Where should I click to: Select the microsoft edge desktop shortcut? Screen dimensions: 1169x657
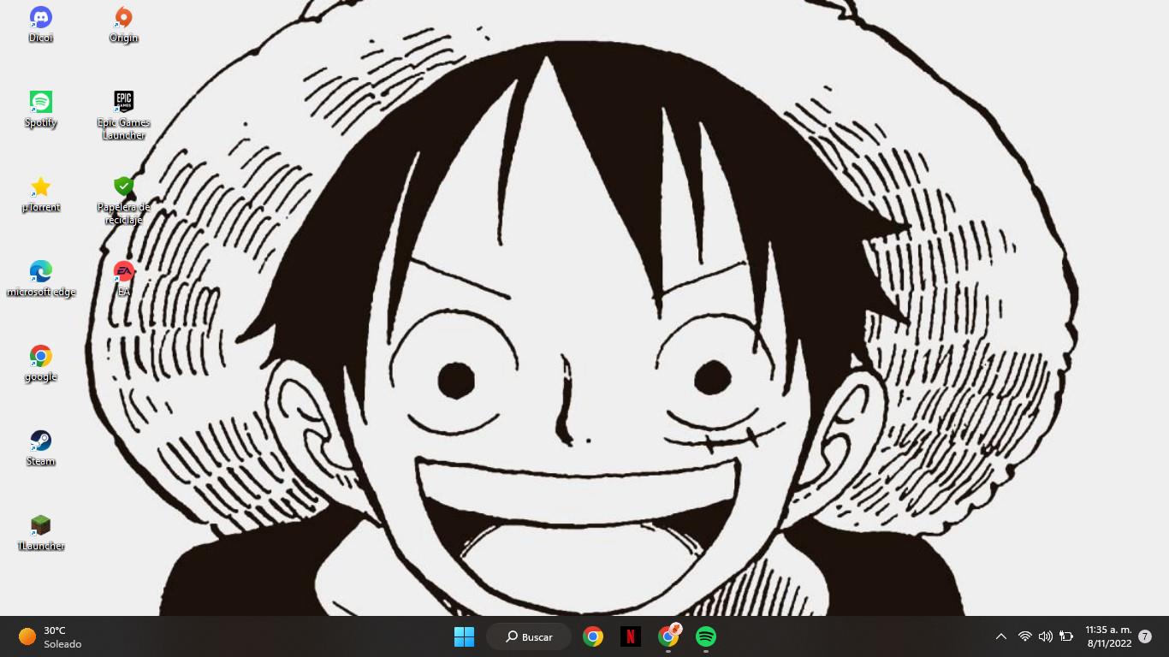(40, 271)
